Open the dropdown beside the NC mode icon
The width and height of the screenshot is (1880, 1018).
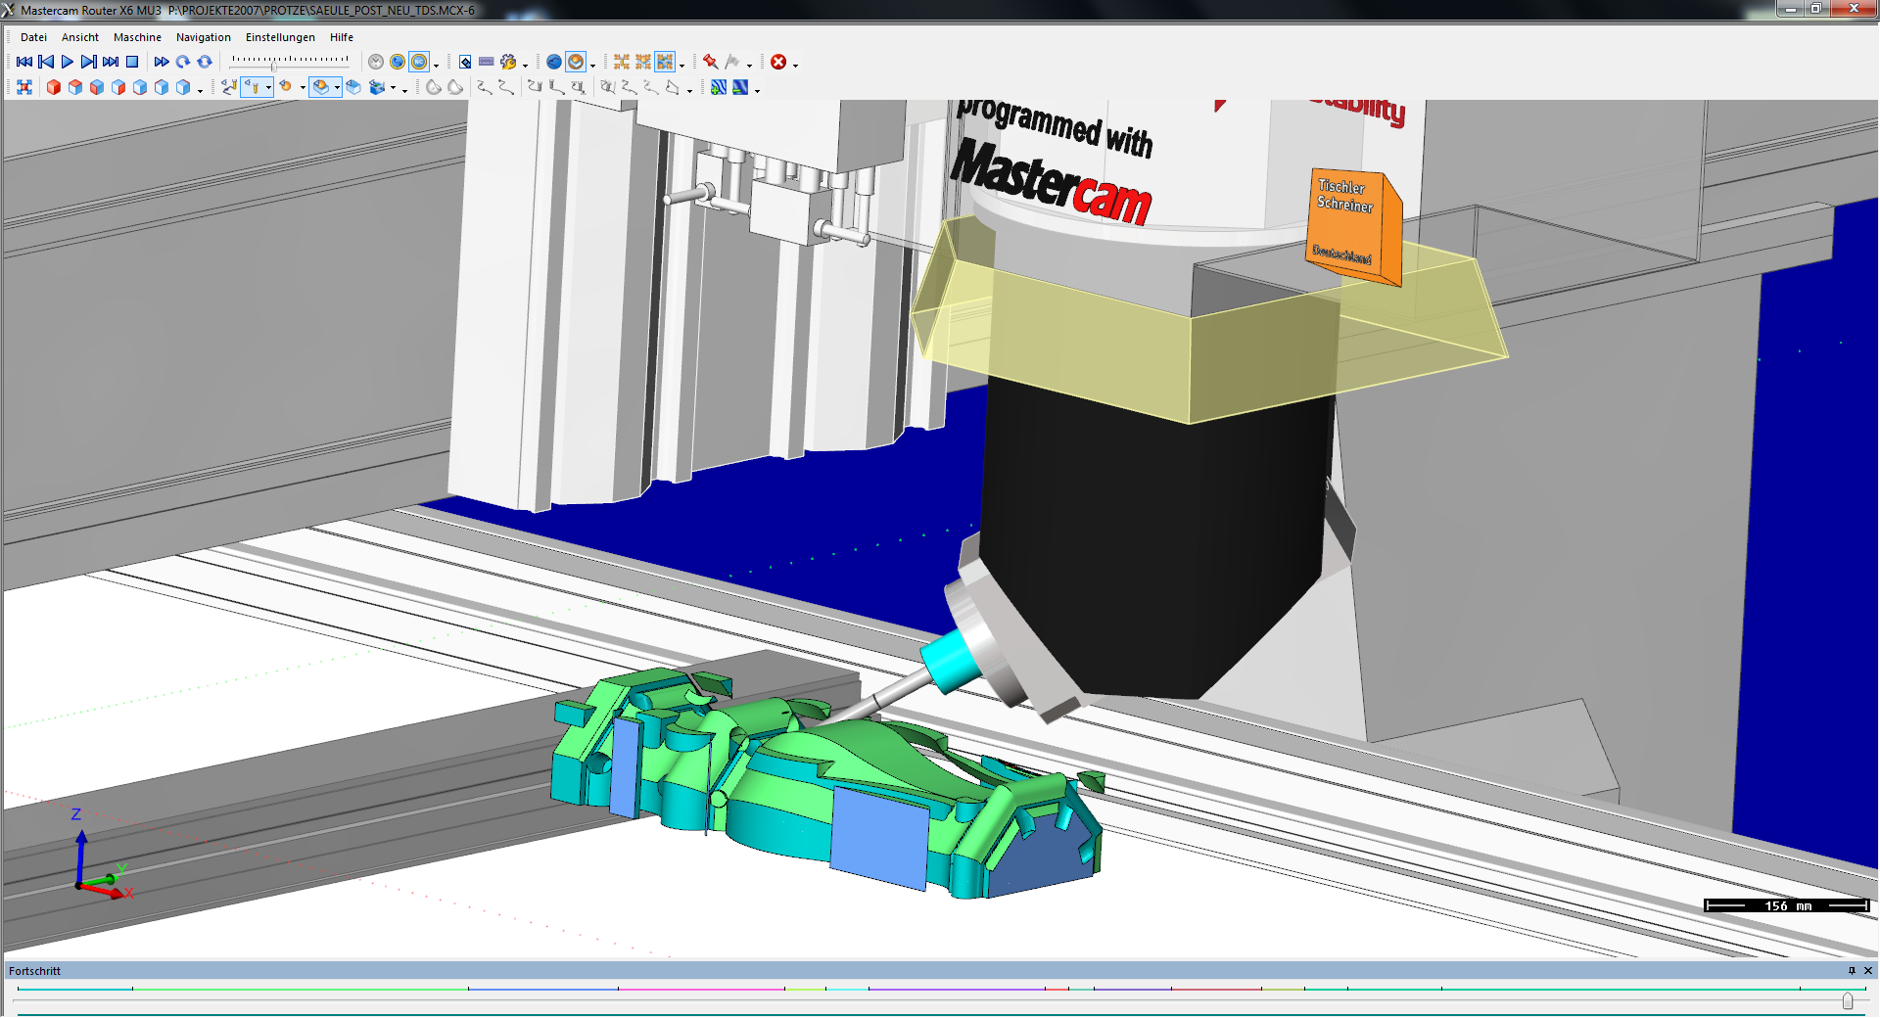436,66
